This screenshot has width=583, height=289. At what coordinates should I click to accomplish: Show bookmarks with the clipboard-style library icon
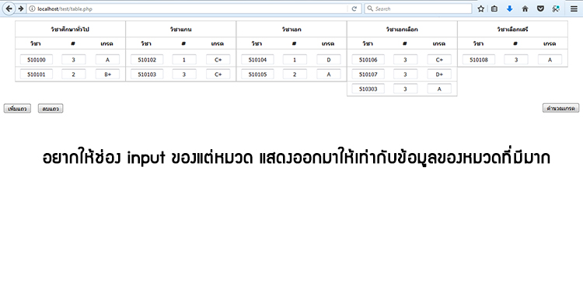[x=494, y=9]
